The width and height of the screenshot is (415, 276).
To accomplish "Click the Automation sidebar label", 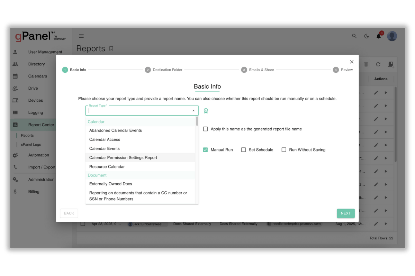I will (39, 155).
